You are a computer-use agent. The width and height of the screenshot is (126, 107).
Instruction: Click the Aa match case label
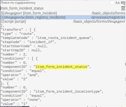click(117, 3)
